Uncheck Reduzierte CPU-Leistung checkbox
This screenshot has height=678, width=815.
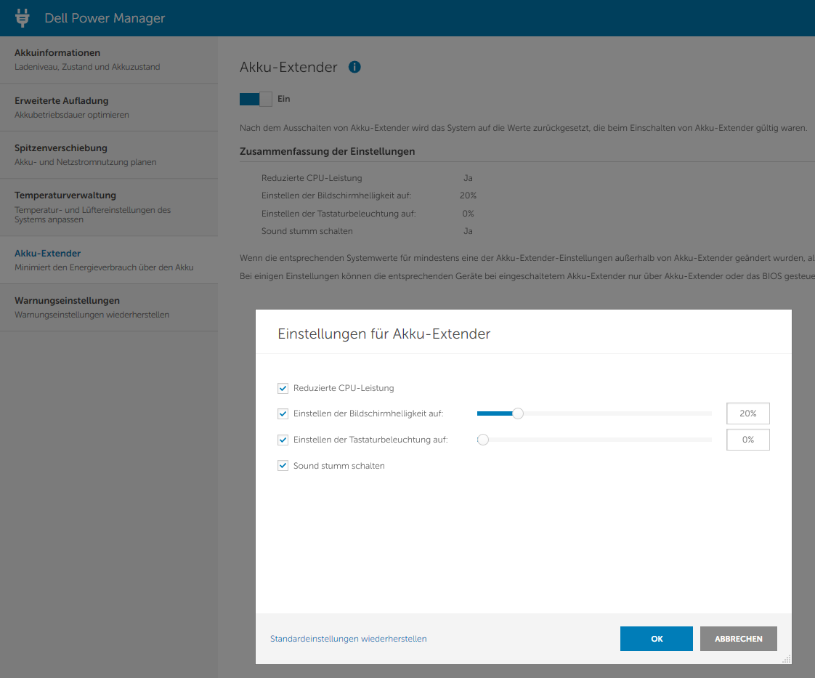pos(283,388)
